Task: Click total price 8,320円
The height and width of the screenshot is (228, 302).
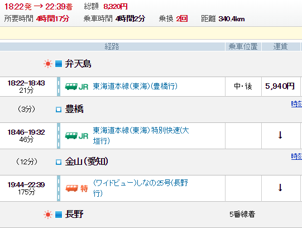Action: [x=116, y=7]
